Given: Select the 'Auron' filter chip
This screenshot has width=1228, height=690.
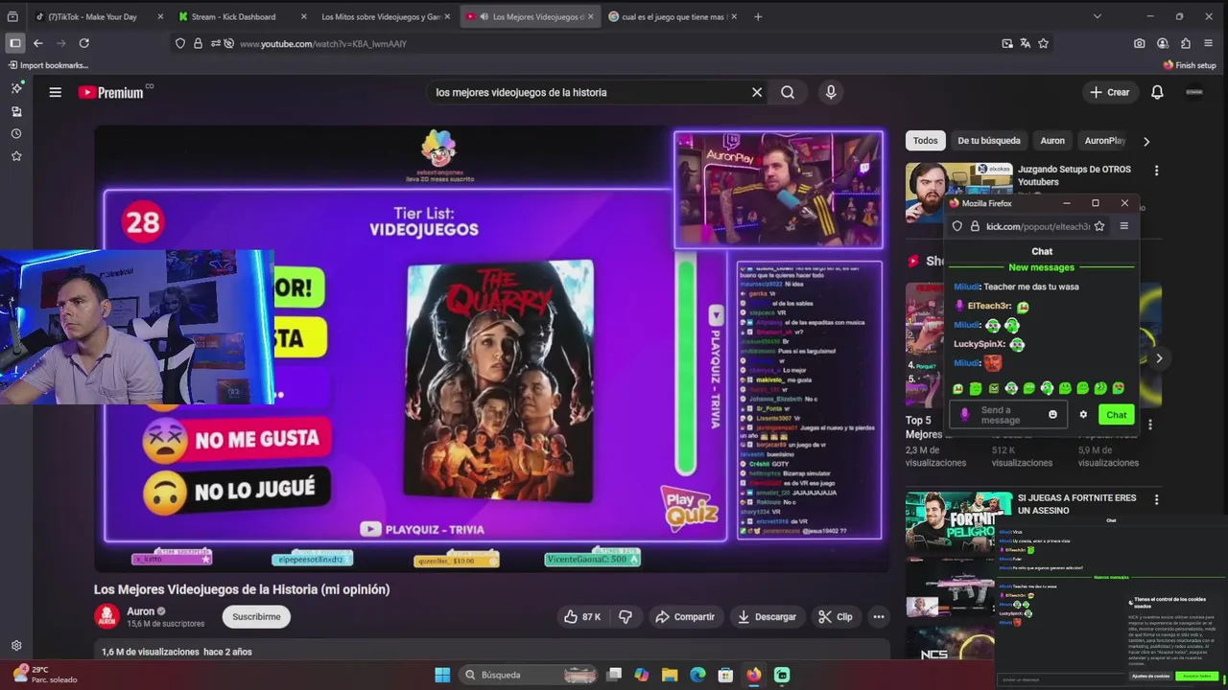Looking at the screenshot, I should pos(1052,140).
